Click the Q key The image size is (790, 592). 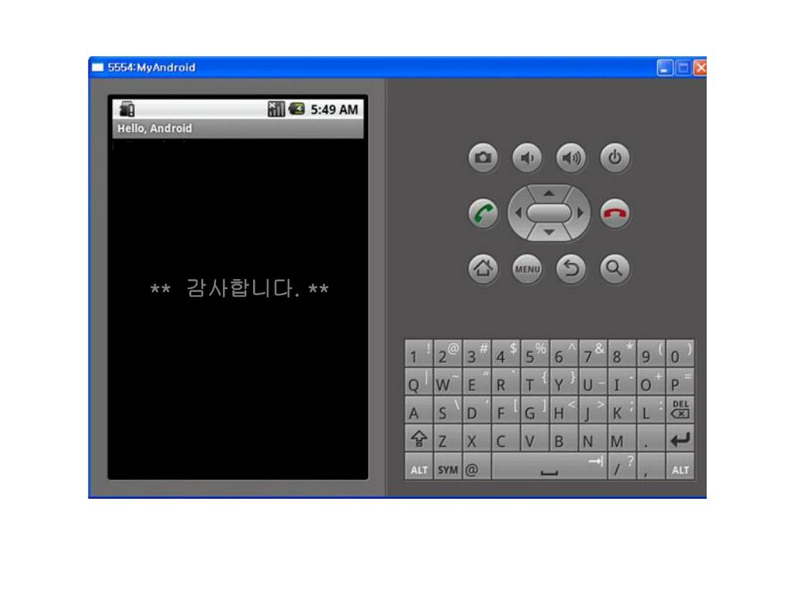coord(419,381)
